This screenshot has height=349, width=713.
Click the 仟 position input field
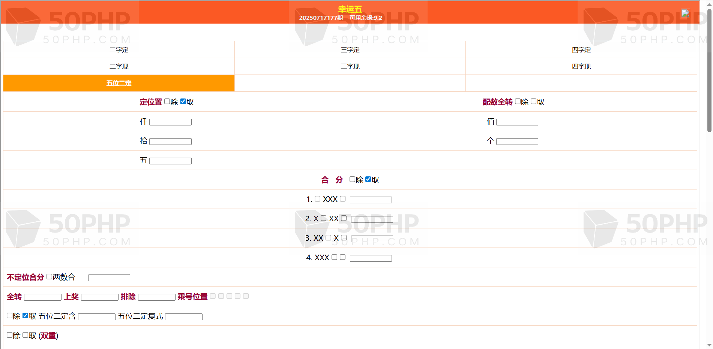click(x=170, y=122)
